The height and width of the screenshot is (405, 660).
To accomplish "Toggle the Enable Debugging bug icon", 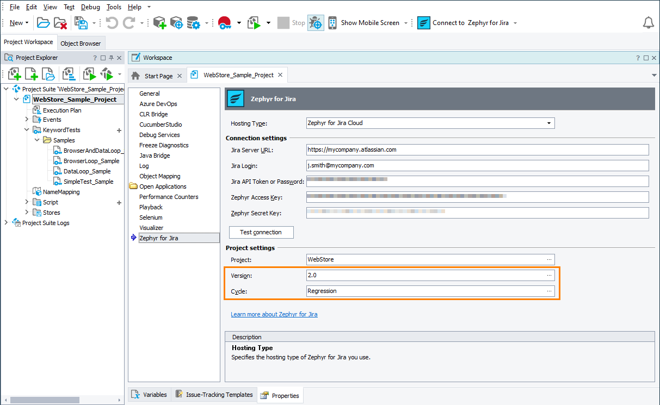I will tap(316, 22).
